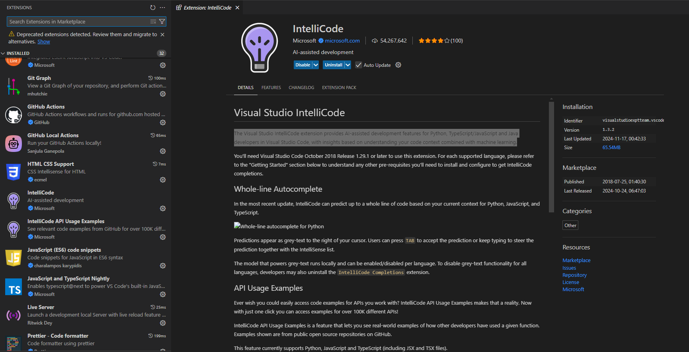This screenshot has width=689, height=352.
Task: Clear the extensions search results
Action: (x=153, y=21)
